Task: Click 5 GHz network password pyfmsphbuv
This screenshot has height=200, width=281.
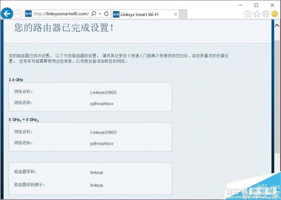Action: 102,144
